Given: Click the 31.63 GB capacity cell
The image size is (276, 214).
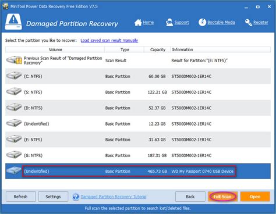Looking at the screenshot, I should [157, 140].
